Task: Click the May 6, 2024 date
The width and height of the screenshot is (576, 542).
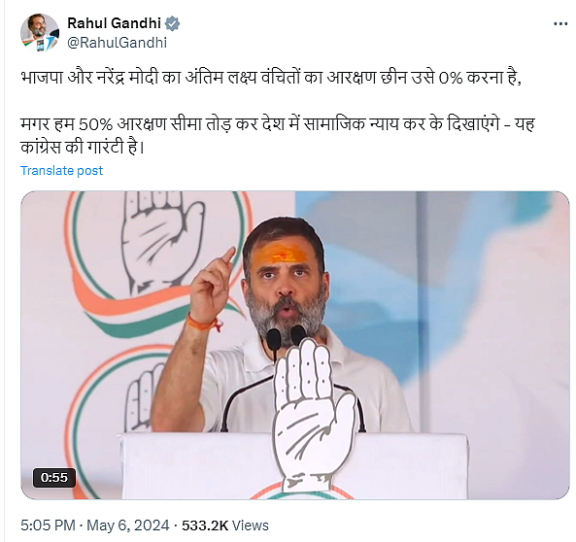Action: tap(128, 525)
